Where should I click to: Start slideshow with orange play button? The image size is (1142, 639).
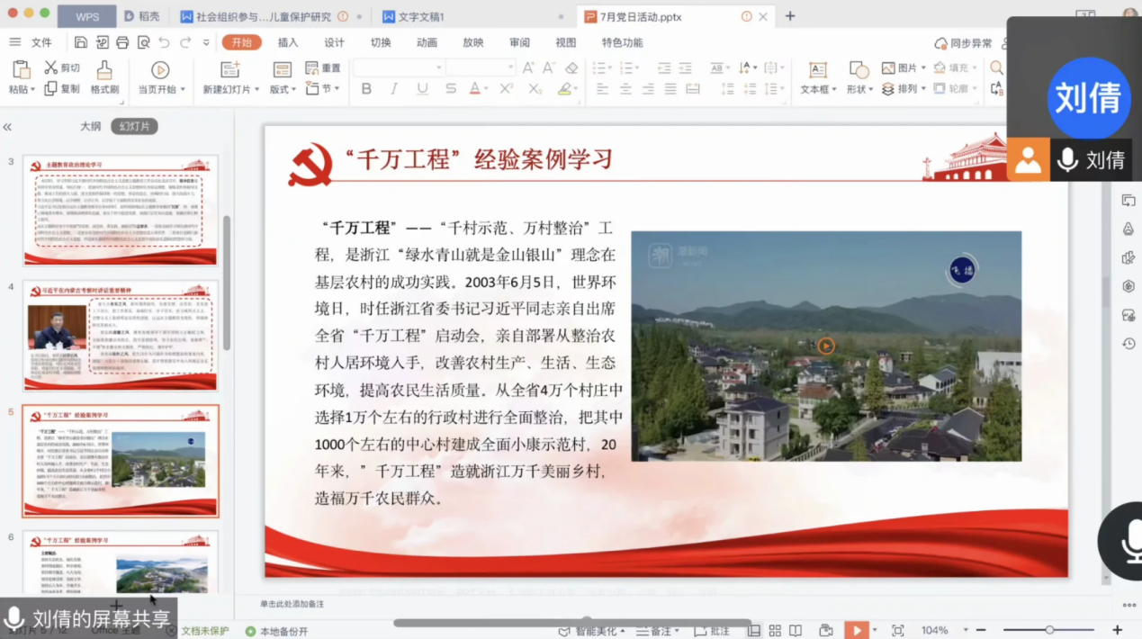[856, 631]
